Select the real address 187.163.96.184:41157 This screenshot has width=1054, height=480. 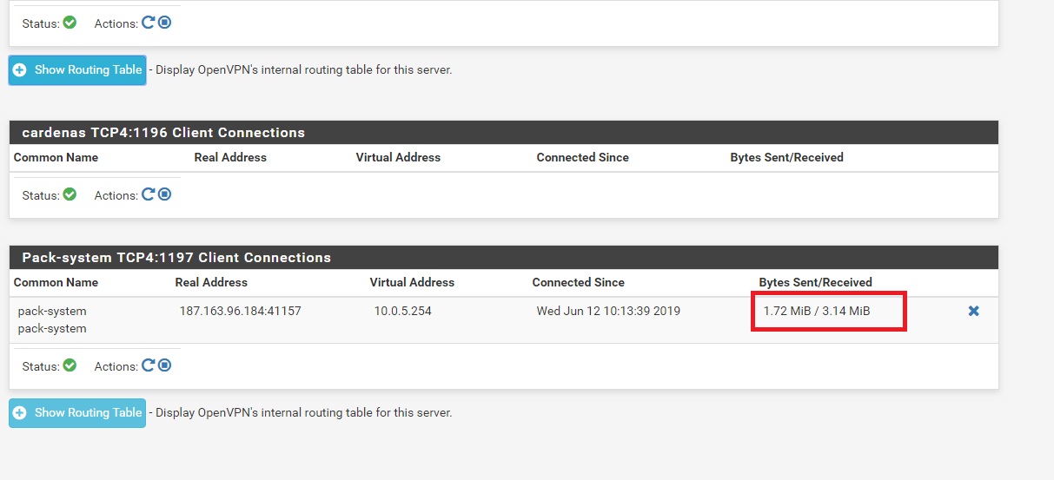[240, 311]
